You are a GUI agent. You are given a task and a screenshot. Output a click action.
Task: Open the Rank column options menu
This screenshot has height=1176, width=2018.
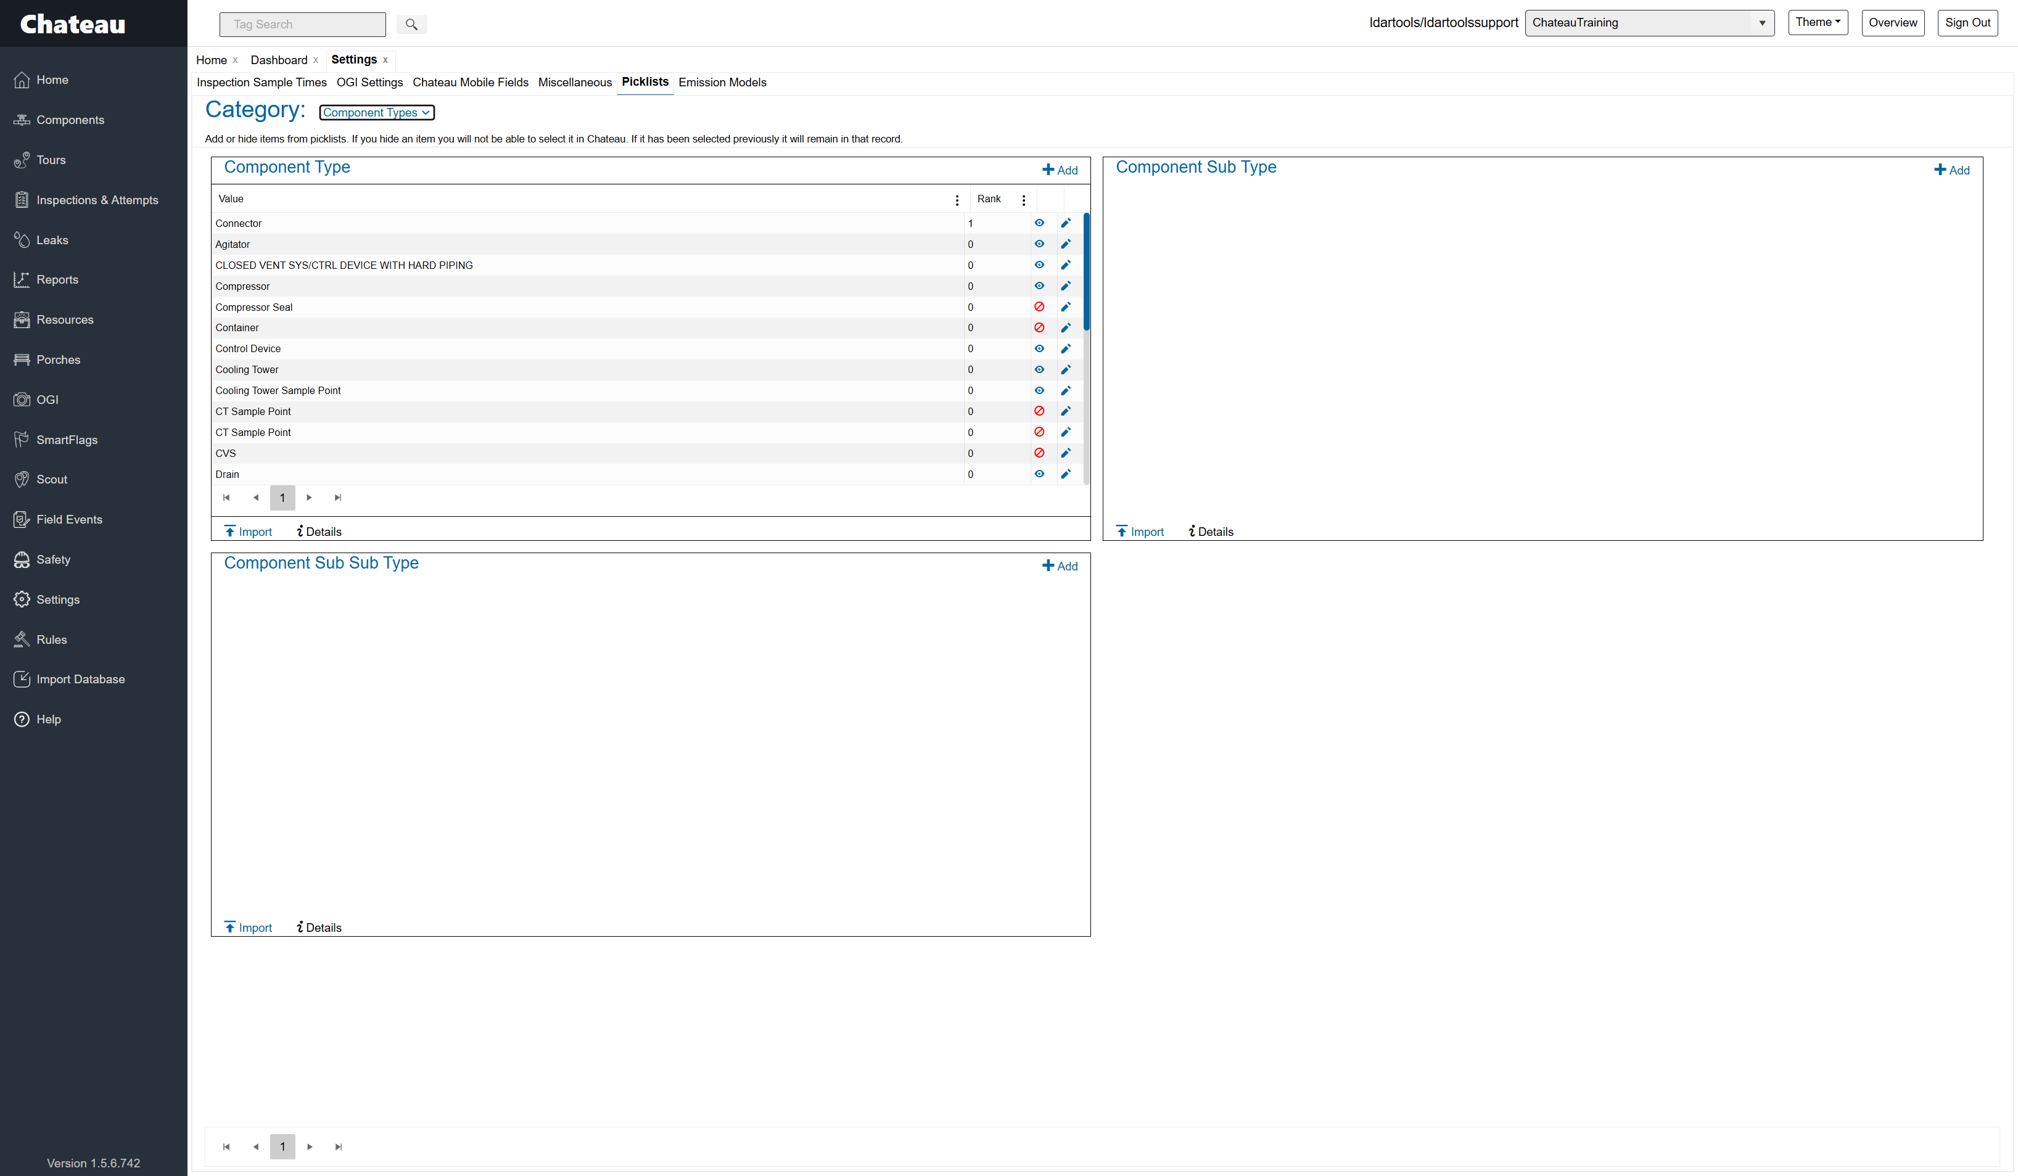[x=1023, y=200]
